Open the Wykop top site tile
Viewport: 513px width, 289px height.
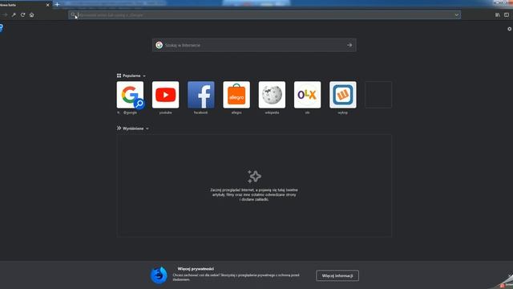pyautogui.click(x=343, y=95)
